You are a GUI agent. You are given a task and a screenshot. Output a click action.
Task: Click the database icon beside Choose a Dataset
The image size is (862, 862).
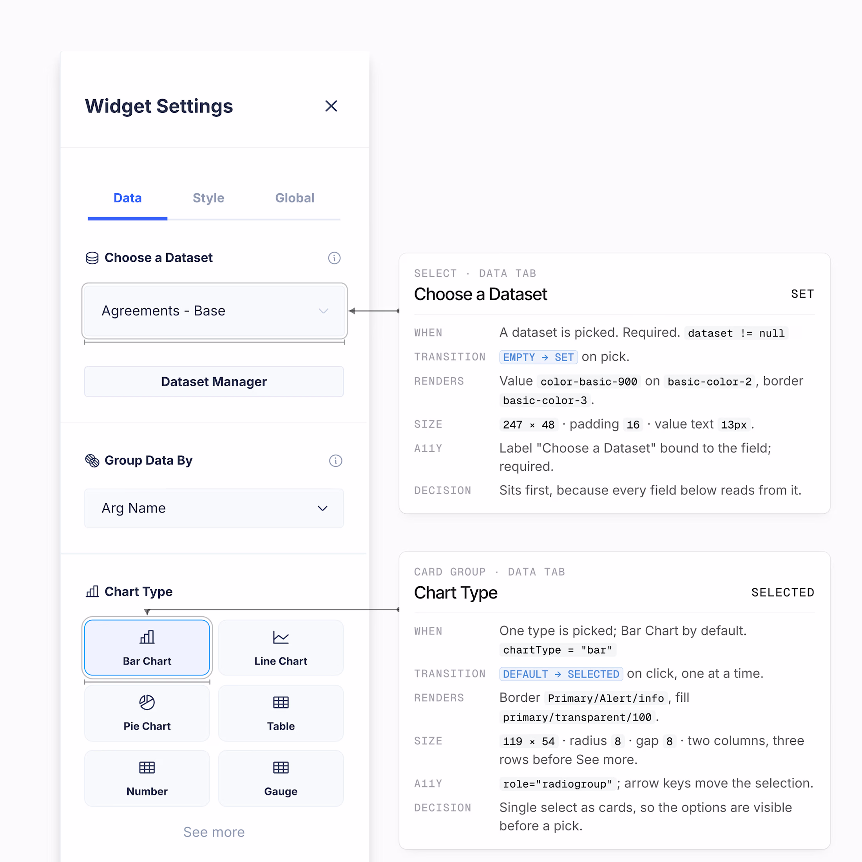[x=92, y=258]
